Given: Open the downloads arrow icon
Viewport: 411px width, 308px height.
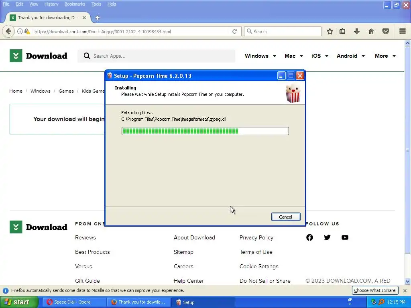Looking at the screenshot, I should (x=356, y=31).
